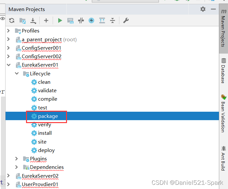Collapse the EurekaServer01 project node

8,65
